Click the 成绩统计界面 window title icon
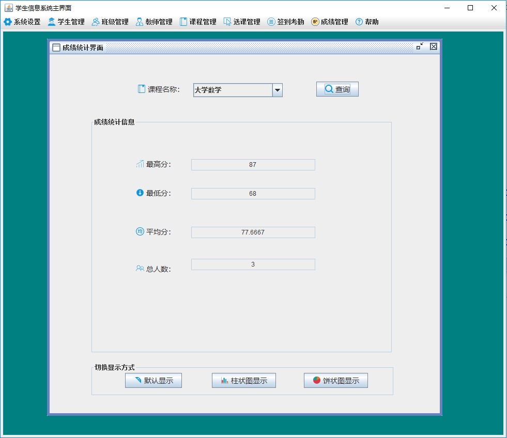Screen dimensions: 507x438 (x=56, y=48)
